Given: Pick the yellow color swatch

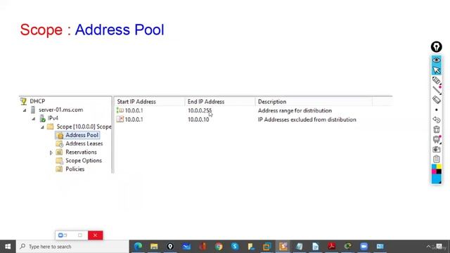Looking at the screenshot, I should pos(439,167).
